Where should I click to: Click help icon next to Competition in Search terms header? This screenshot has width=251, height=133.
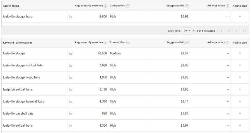pos(128,6)
